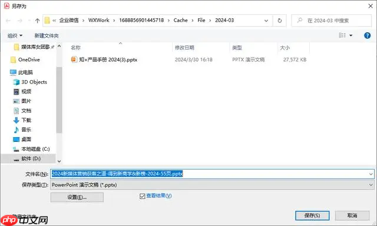Viewport: 377px width, 226px height.
Task: Click the 设置(E)... button
Action: (77, 197)
